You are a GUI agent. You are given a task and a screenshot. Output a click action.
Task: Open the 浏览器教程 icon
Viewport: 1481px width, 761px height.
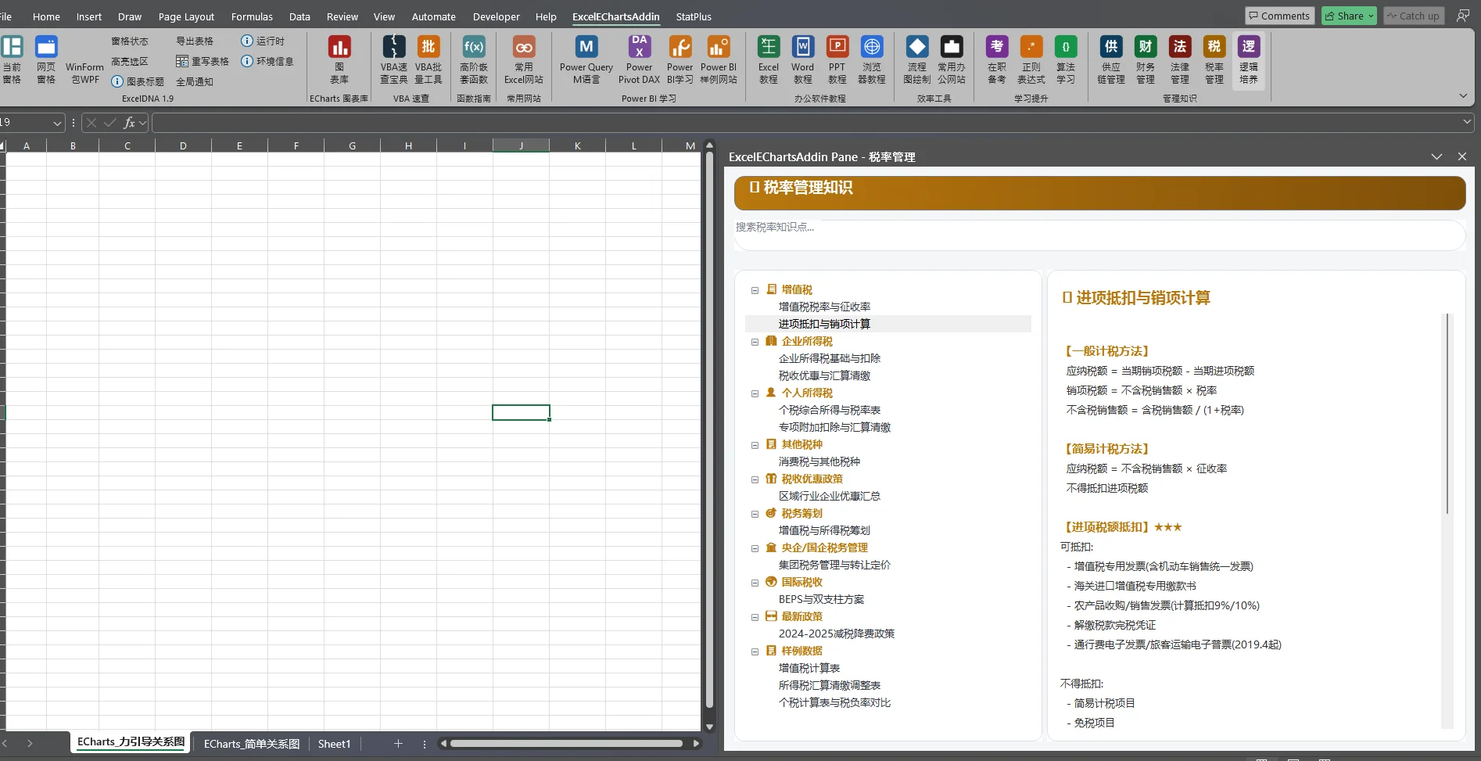pos(871,59)
